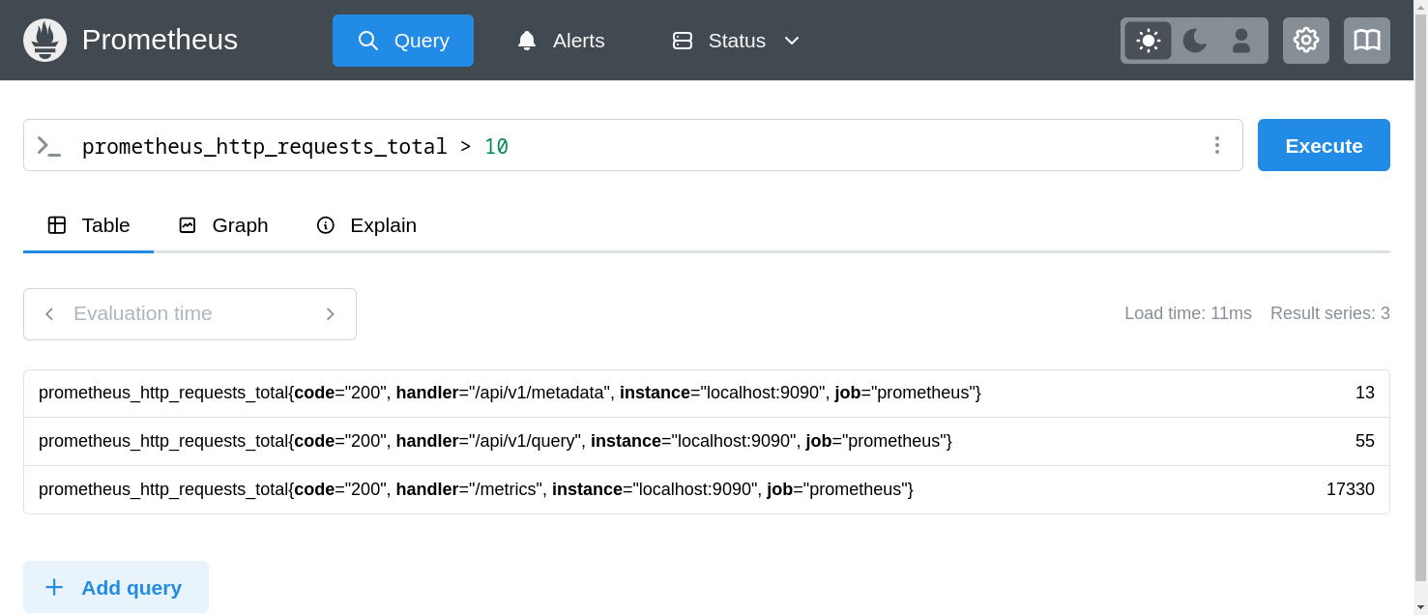Open query options three-dot menu

[x=1217, y=145]
